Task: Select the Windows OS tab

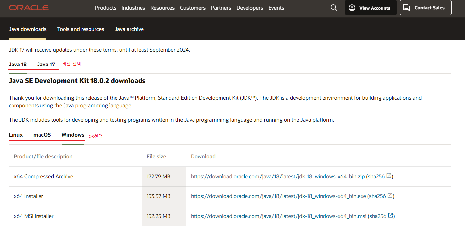Action: tap(73, 135)
